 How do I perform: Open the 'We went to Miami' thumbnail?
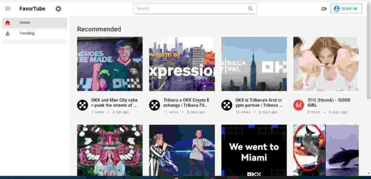(254, 150)
